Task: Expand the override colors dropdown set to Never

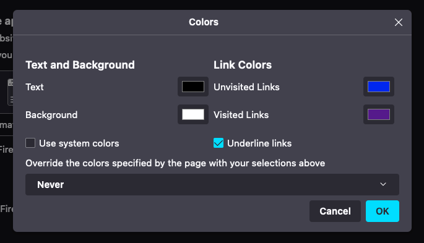Action: (212, 184)
